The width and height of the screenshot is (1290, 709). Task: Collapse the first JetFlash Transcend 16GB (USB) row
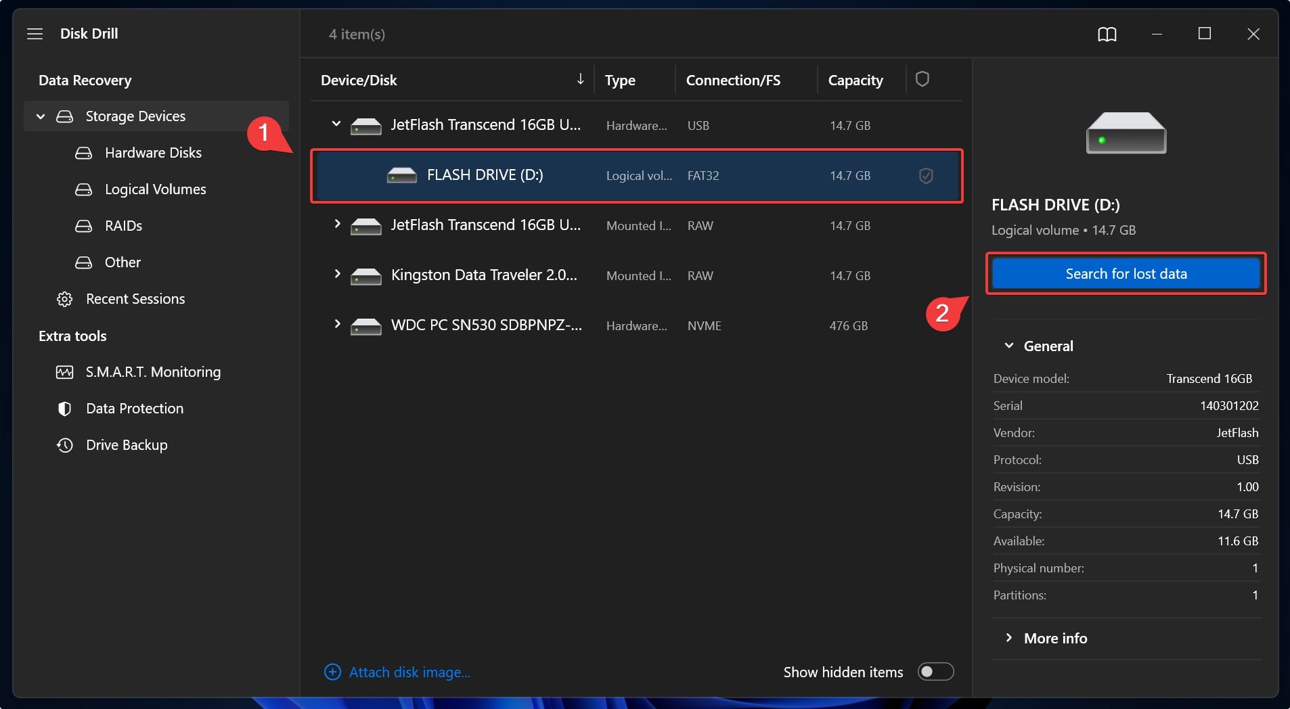(336, 124)
